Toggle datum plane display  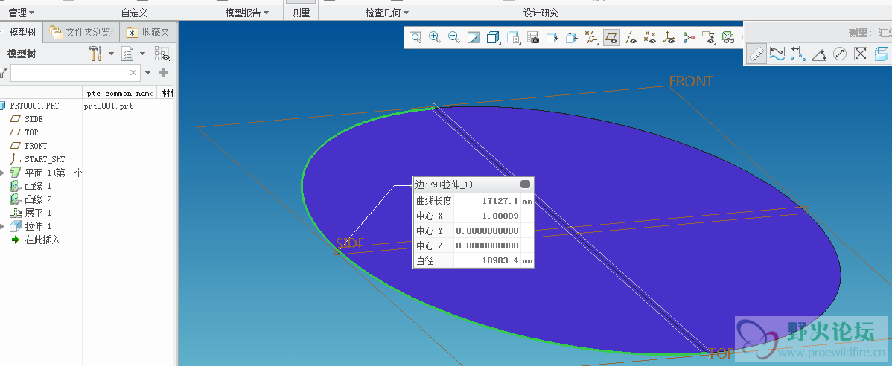(611, 37)
